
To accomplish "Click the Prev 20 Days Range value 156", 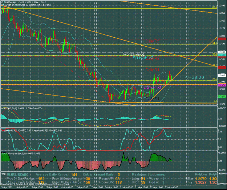I will [87, 182].
